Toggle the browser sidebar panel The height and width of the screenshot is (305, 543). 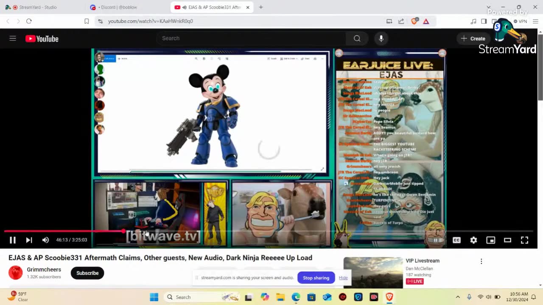(484, 21)
